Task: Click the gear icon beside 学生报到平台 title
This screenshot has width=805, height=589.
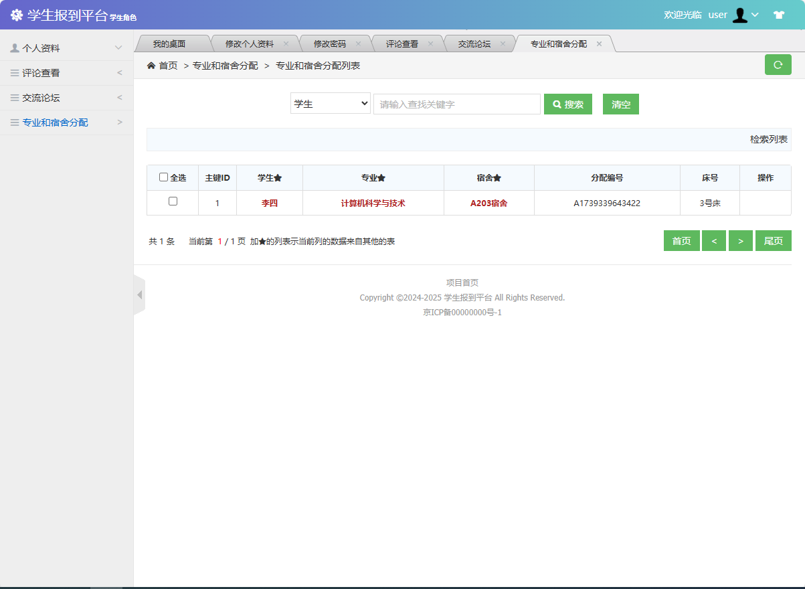Action: point(18,13)
